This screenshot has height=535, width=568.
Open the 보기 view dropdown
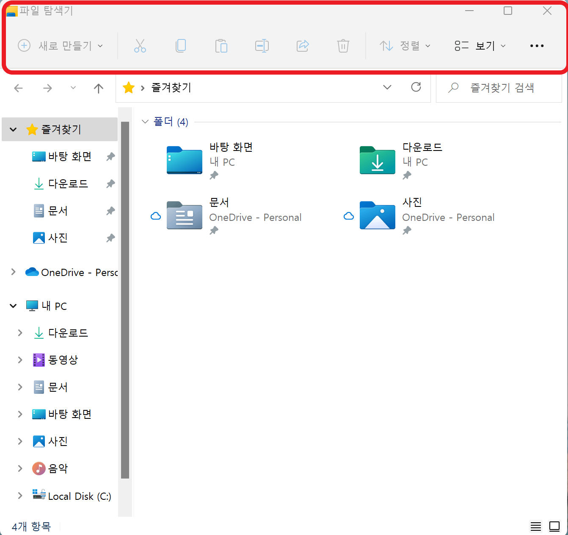(x=480, y=46)
